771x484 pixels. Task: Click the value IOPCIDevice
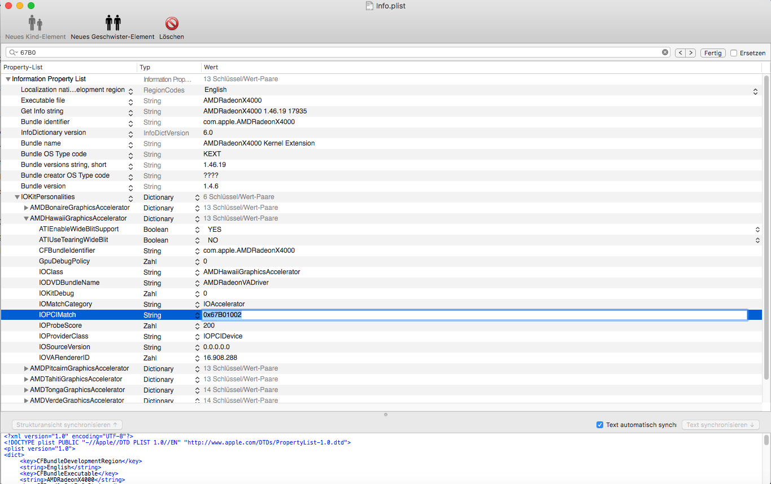223,337
